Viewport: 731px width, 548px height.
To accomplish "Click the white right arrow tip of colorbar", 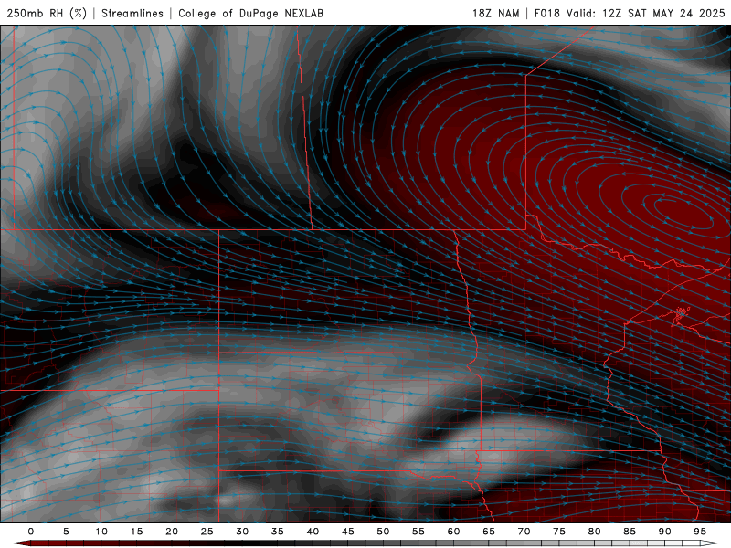I will (x=710, y=543).
